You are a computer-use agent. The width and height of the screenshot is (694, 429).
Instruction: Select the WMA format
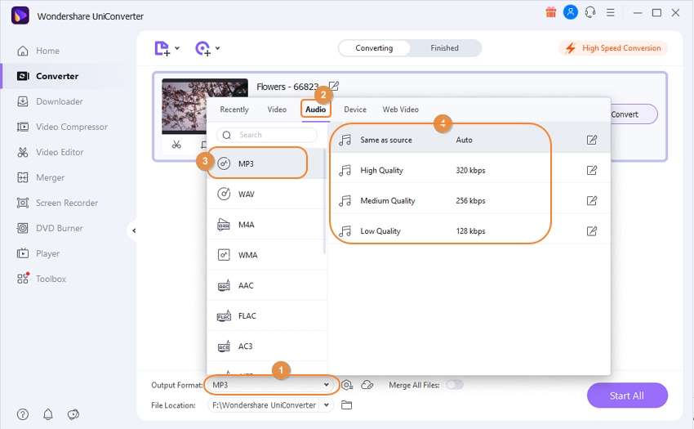click(265, 255)
